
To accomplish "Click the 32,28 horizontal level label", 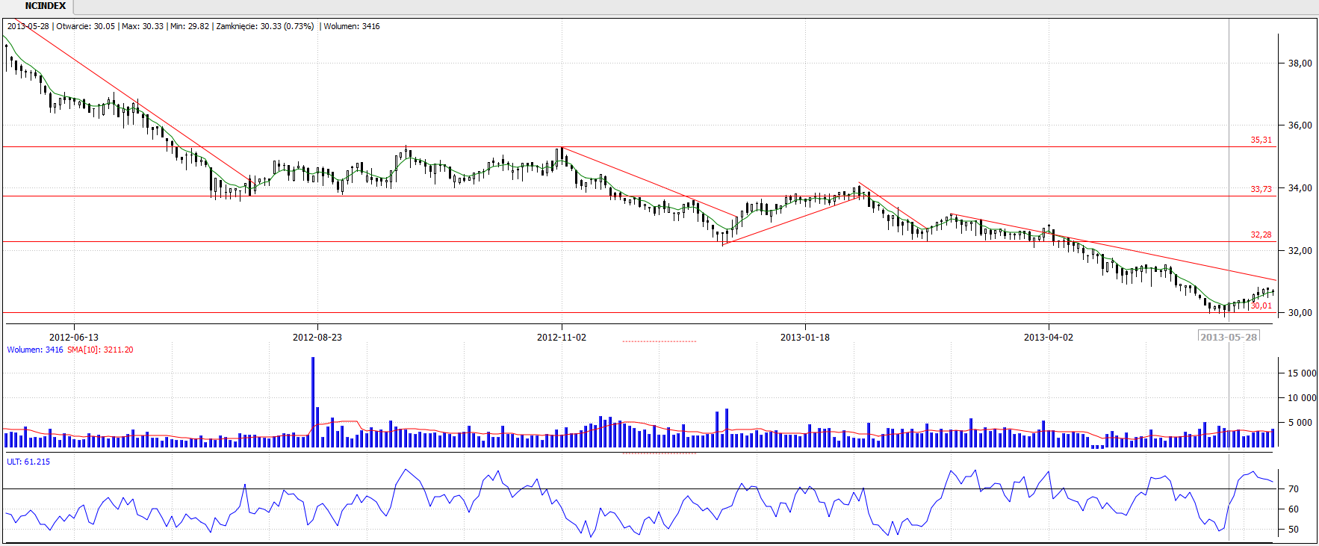I will pyautogui.click(x=1261, y=235).
